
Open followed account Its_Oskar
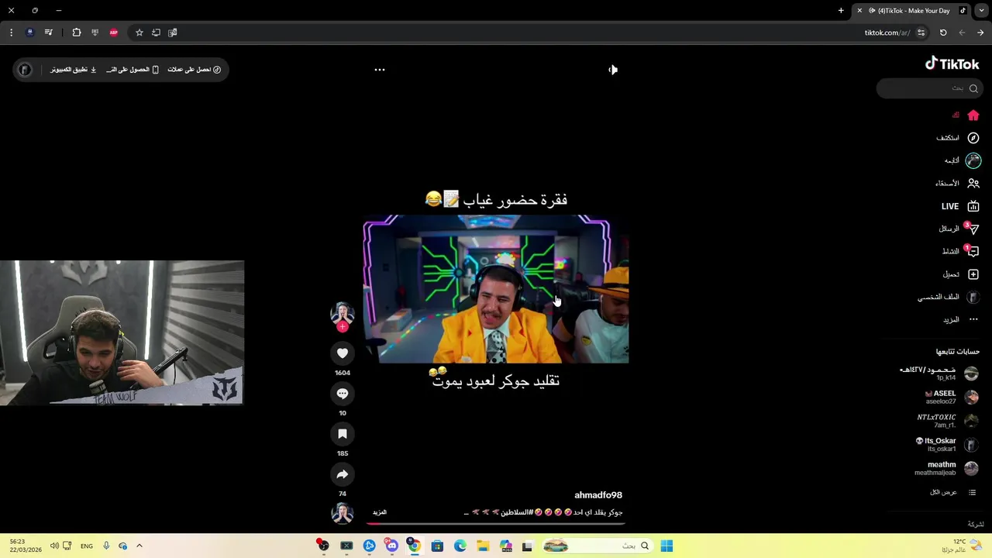pyautogui.click(x=947, y=445)
